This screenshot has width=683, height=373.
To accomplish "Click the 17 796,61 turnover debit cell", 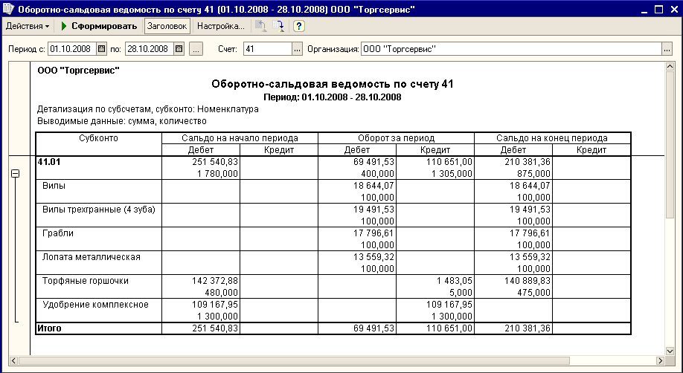I will [373, 233].
